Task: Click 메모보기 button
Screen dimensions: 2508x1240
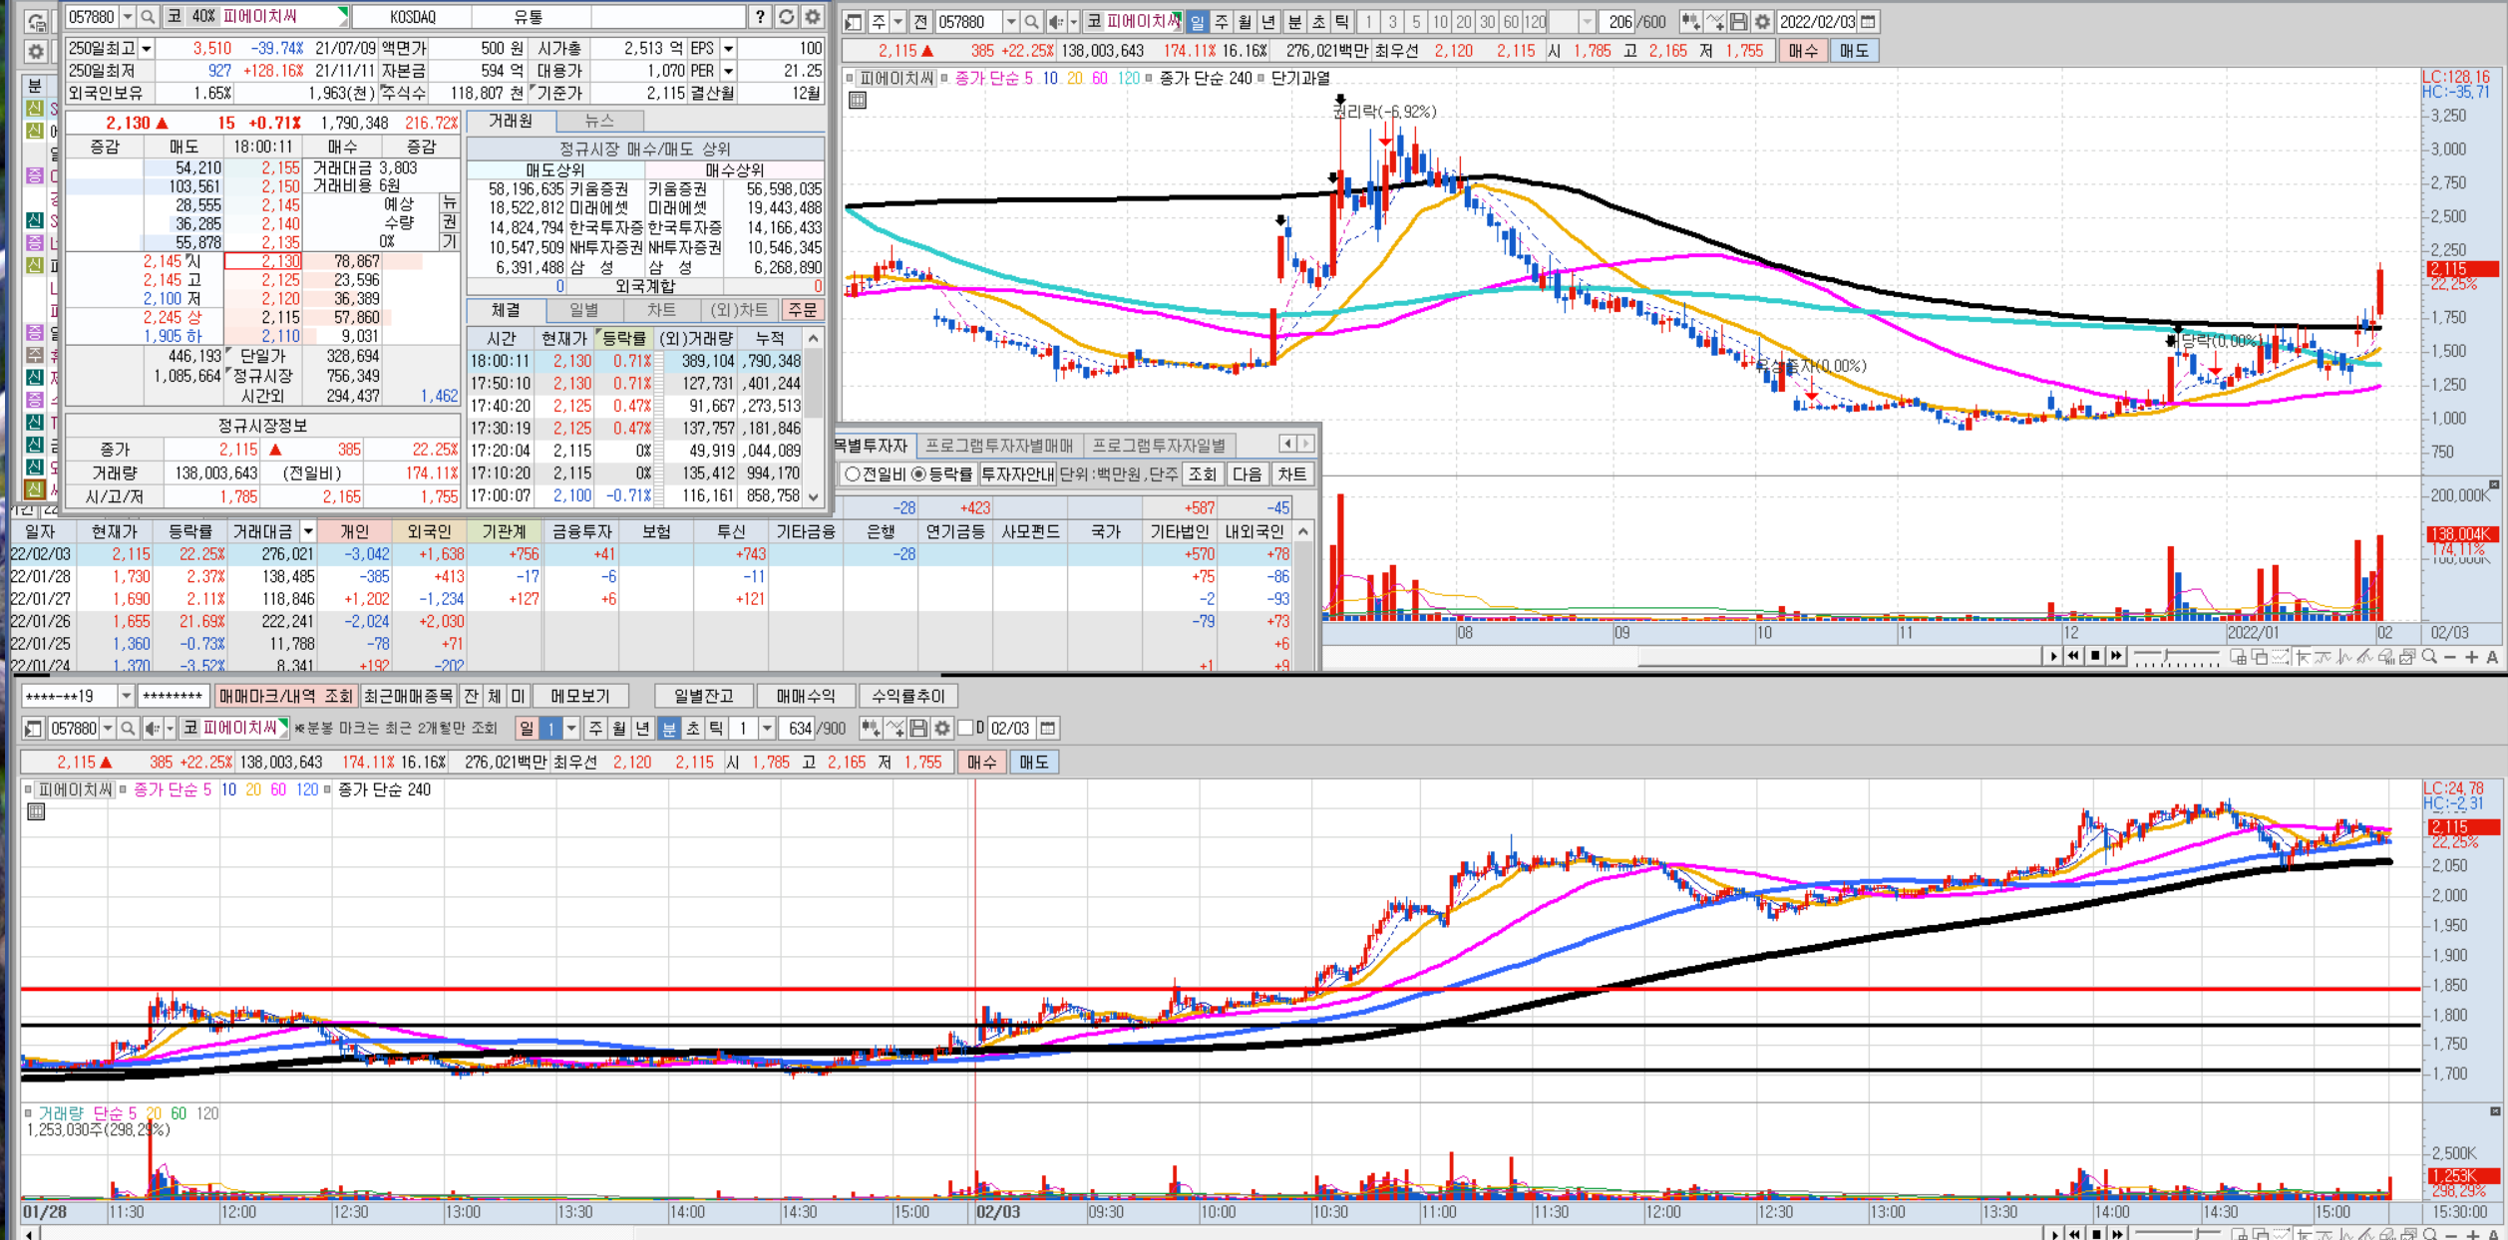Action: coord(579,696)
